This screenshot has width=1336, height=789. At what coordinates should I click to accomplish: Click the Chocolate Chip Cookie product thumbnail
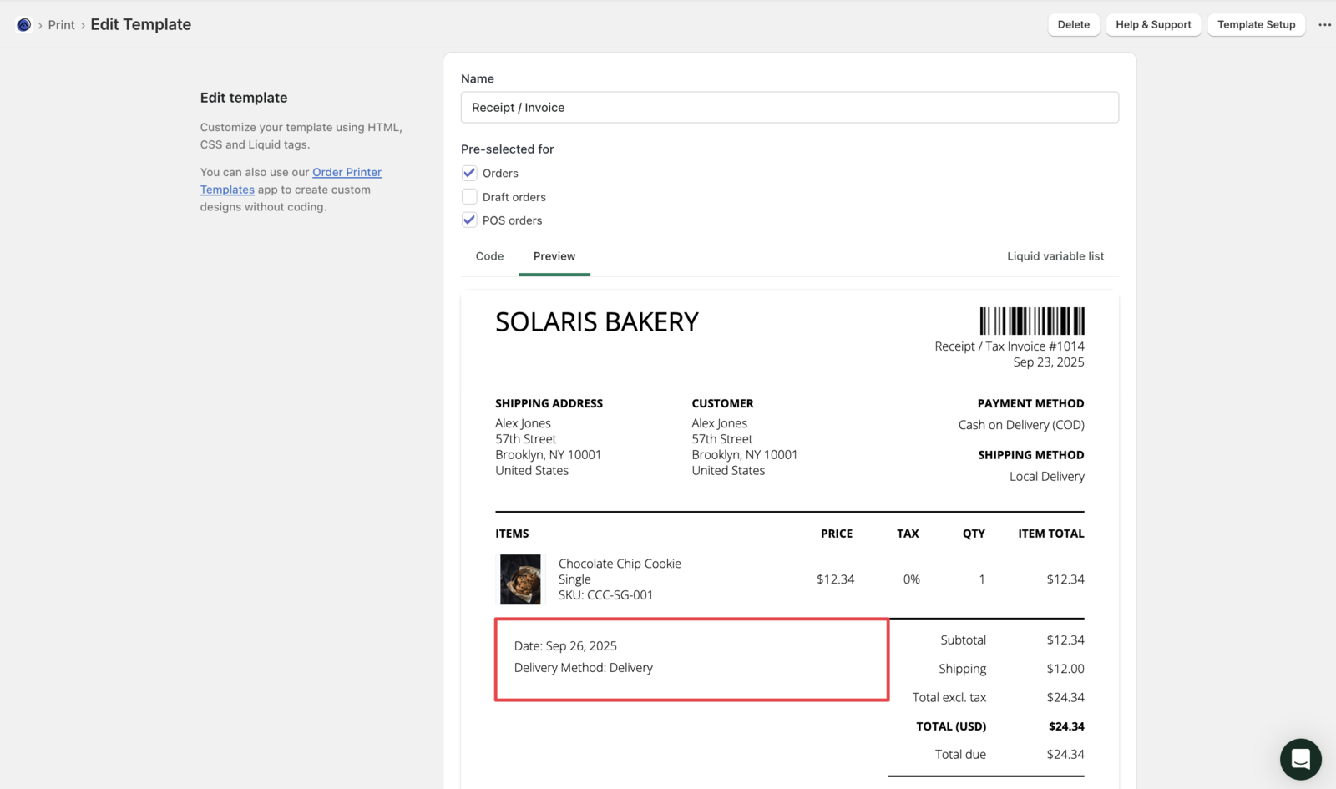point(520,579)
